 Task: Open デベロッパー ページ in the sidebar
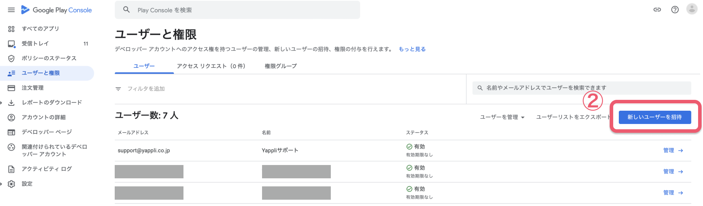[x=47, y=132]
